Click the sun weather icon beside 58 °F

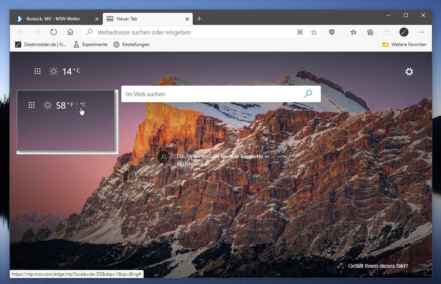coord(48,105)
